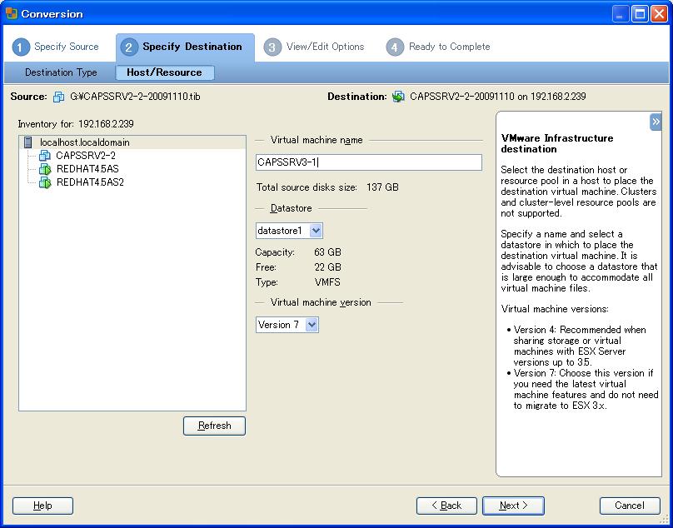Click the Conversion app icon in title bar
The width and height of the screenshot is (673, 528).
click(x=11, y=13)
